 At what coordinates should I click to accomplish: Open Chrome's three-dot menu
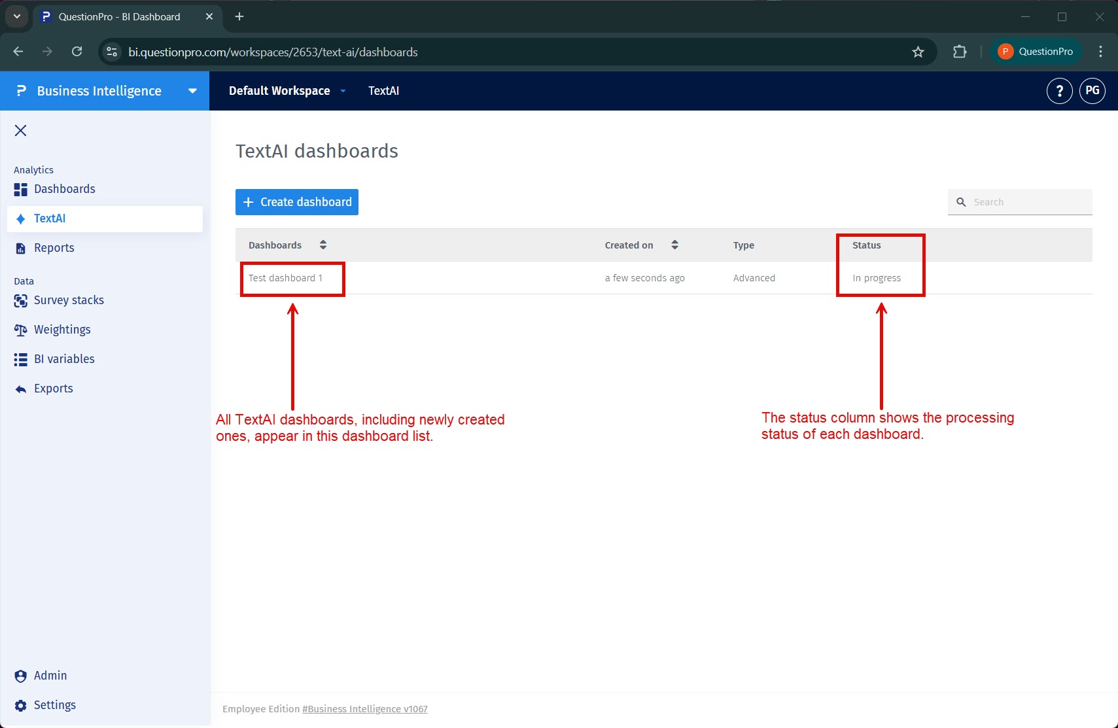(1101, 52)
